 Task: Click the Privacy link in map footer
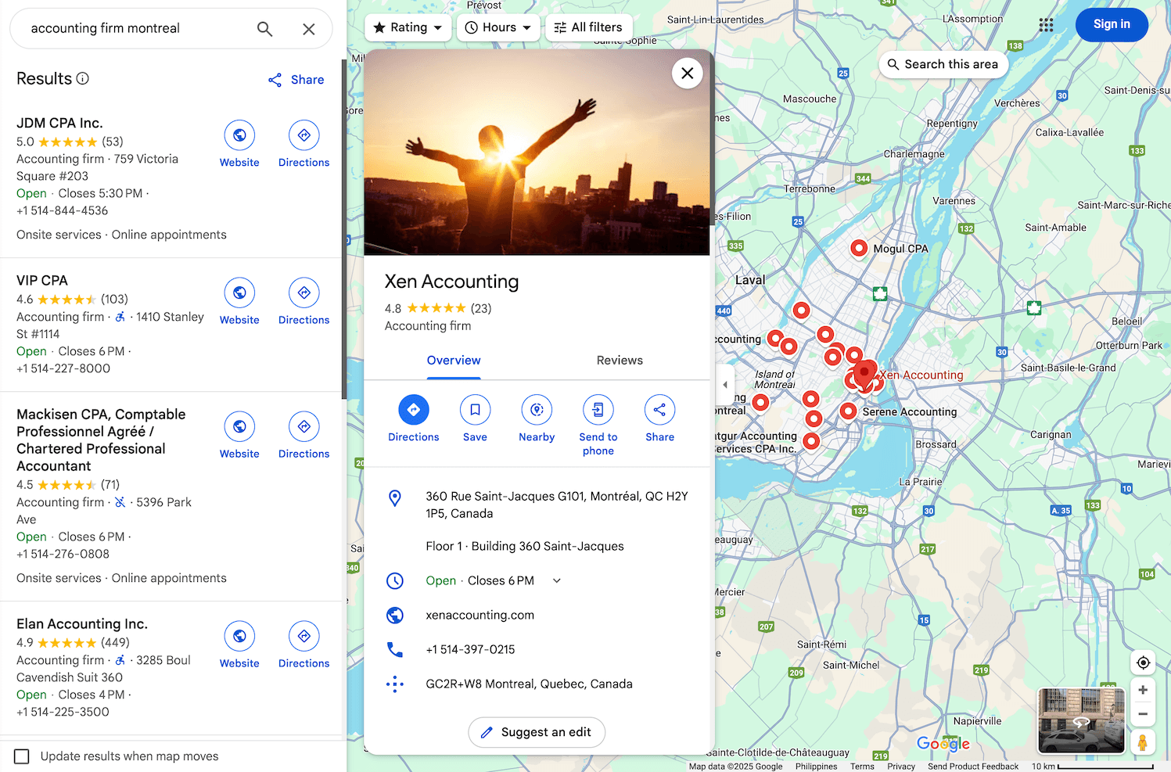[x=901, y=767]
